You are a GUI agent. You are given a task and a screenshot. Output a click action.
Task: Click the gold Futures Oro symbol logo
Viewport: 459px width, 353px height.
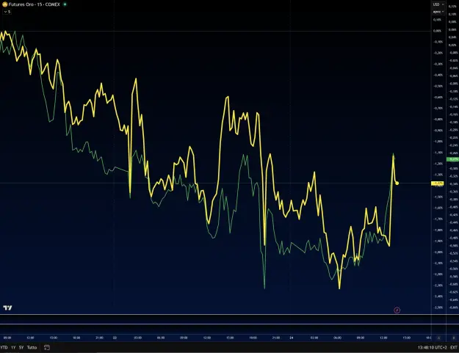tap(4, 4)
